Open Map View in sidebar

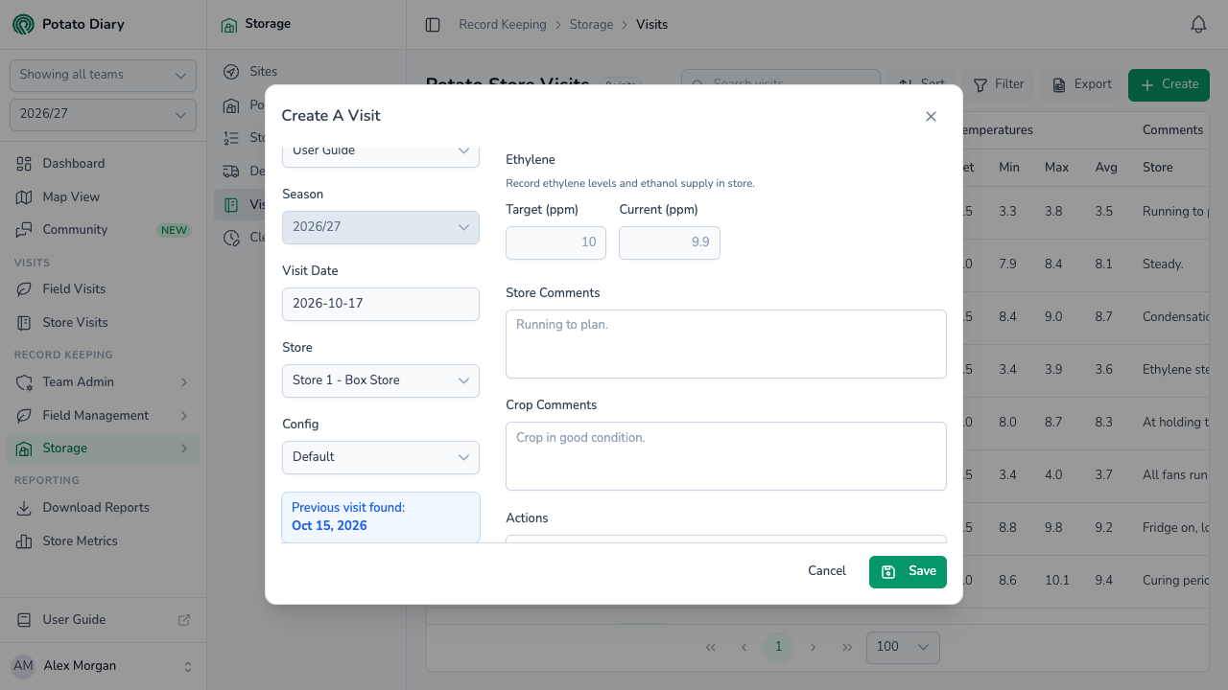pos(104,196)
